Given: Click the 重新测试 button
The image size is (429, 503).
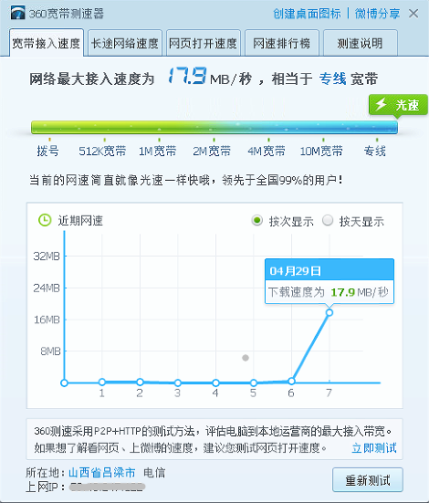Looking at the screenshot, I should point(368,480).
